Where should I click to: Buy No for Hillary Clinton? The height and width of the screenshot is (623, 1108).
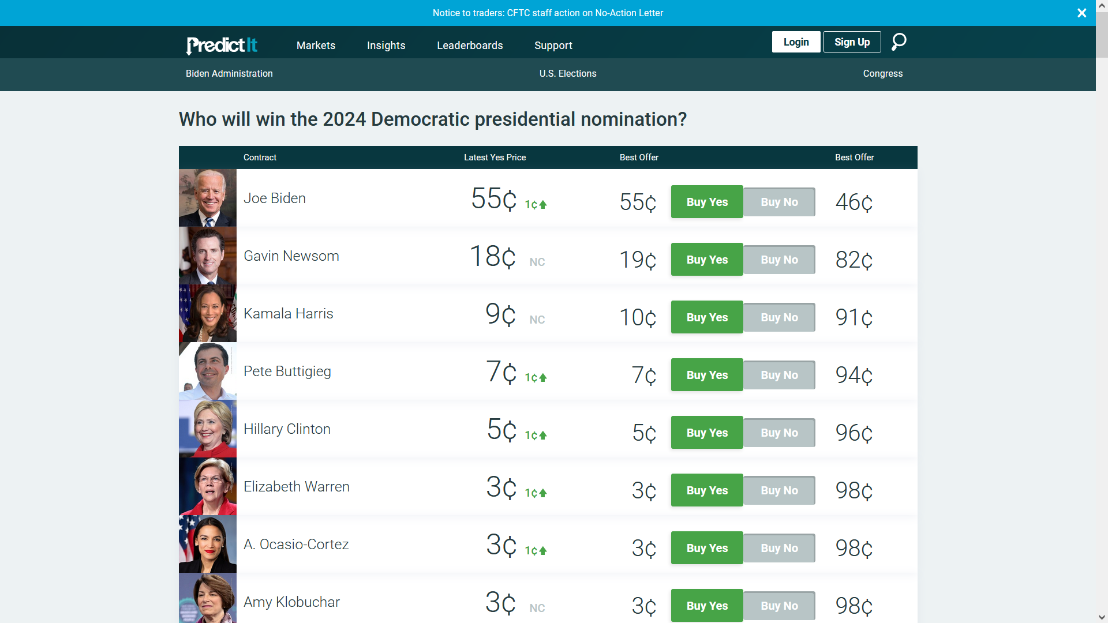[x=779, y=433]
